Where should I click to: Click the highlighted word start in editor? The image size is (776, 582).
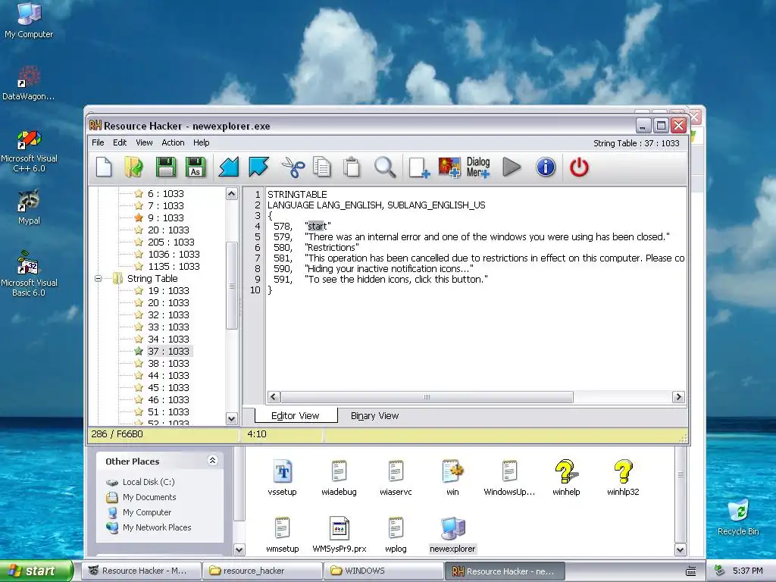click(318, 226)
